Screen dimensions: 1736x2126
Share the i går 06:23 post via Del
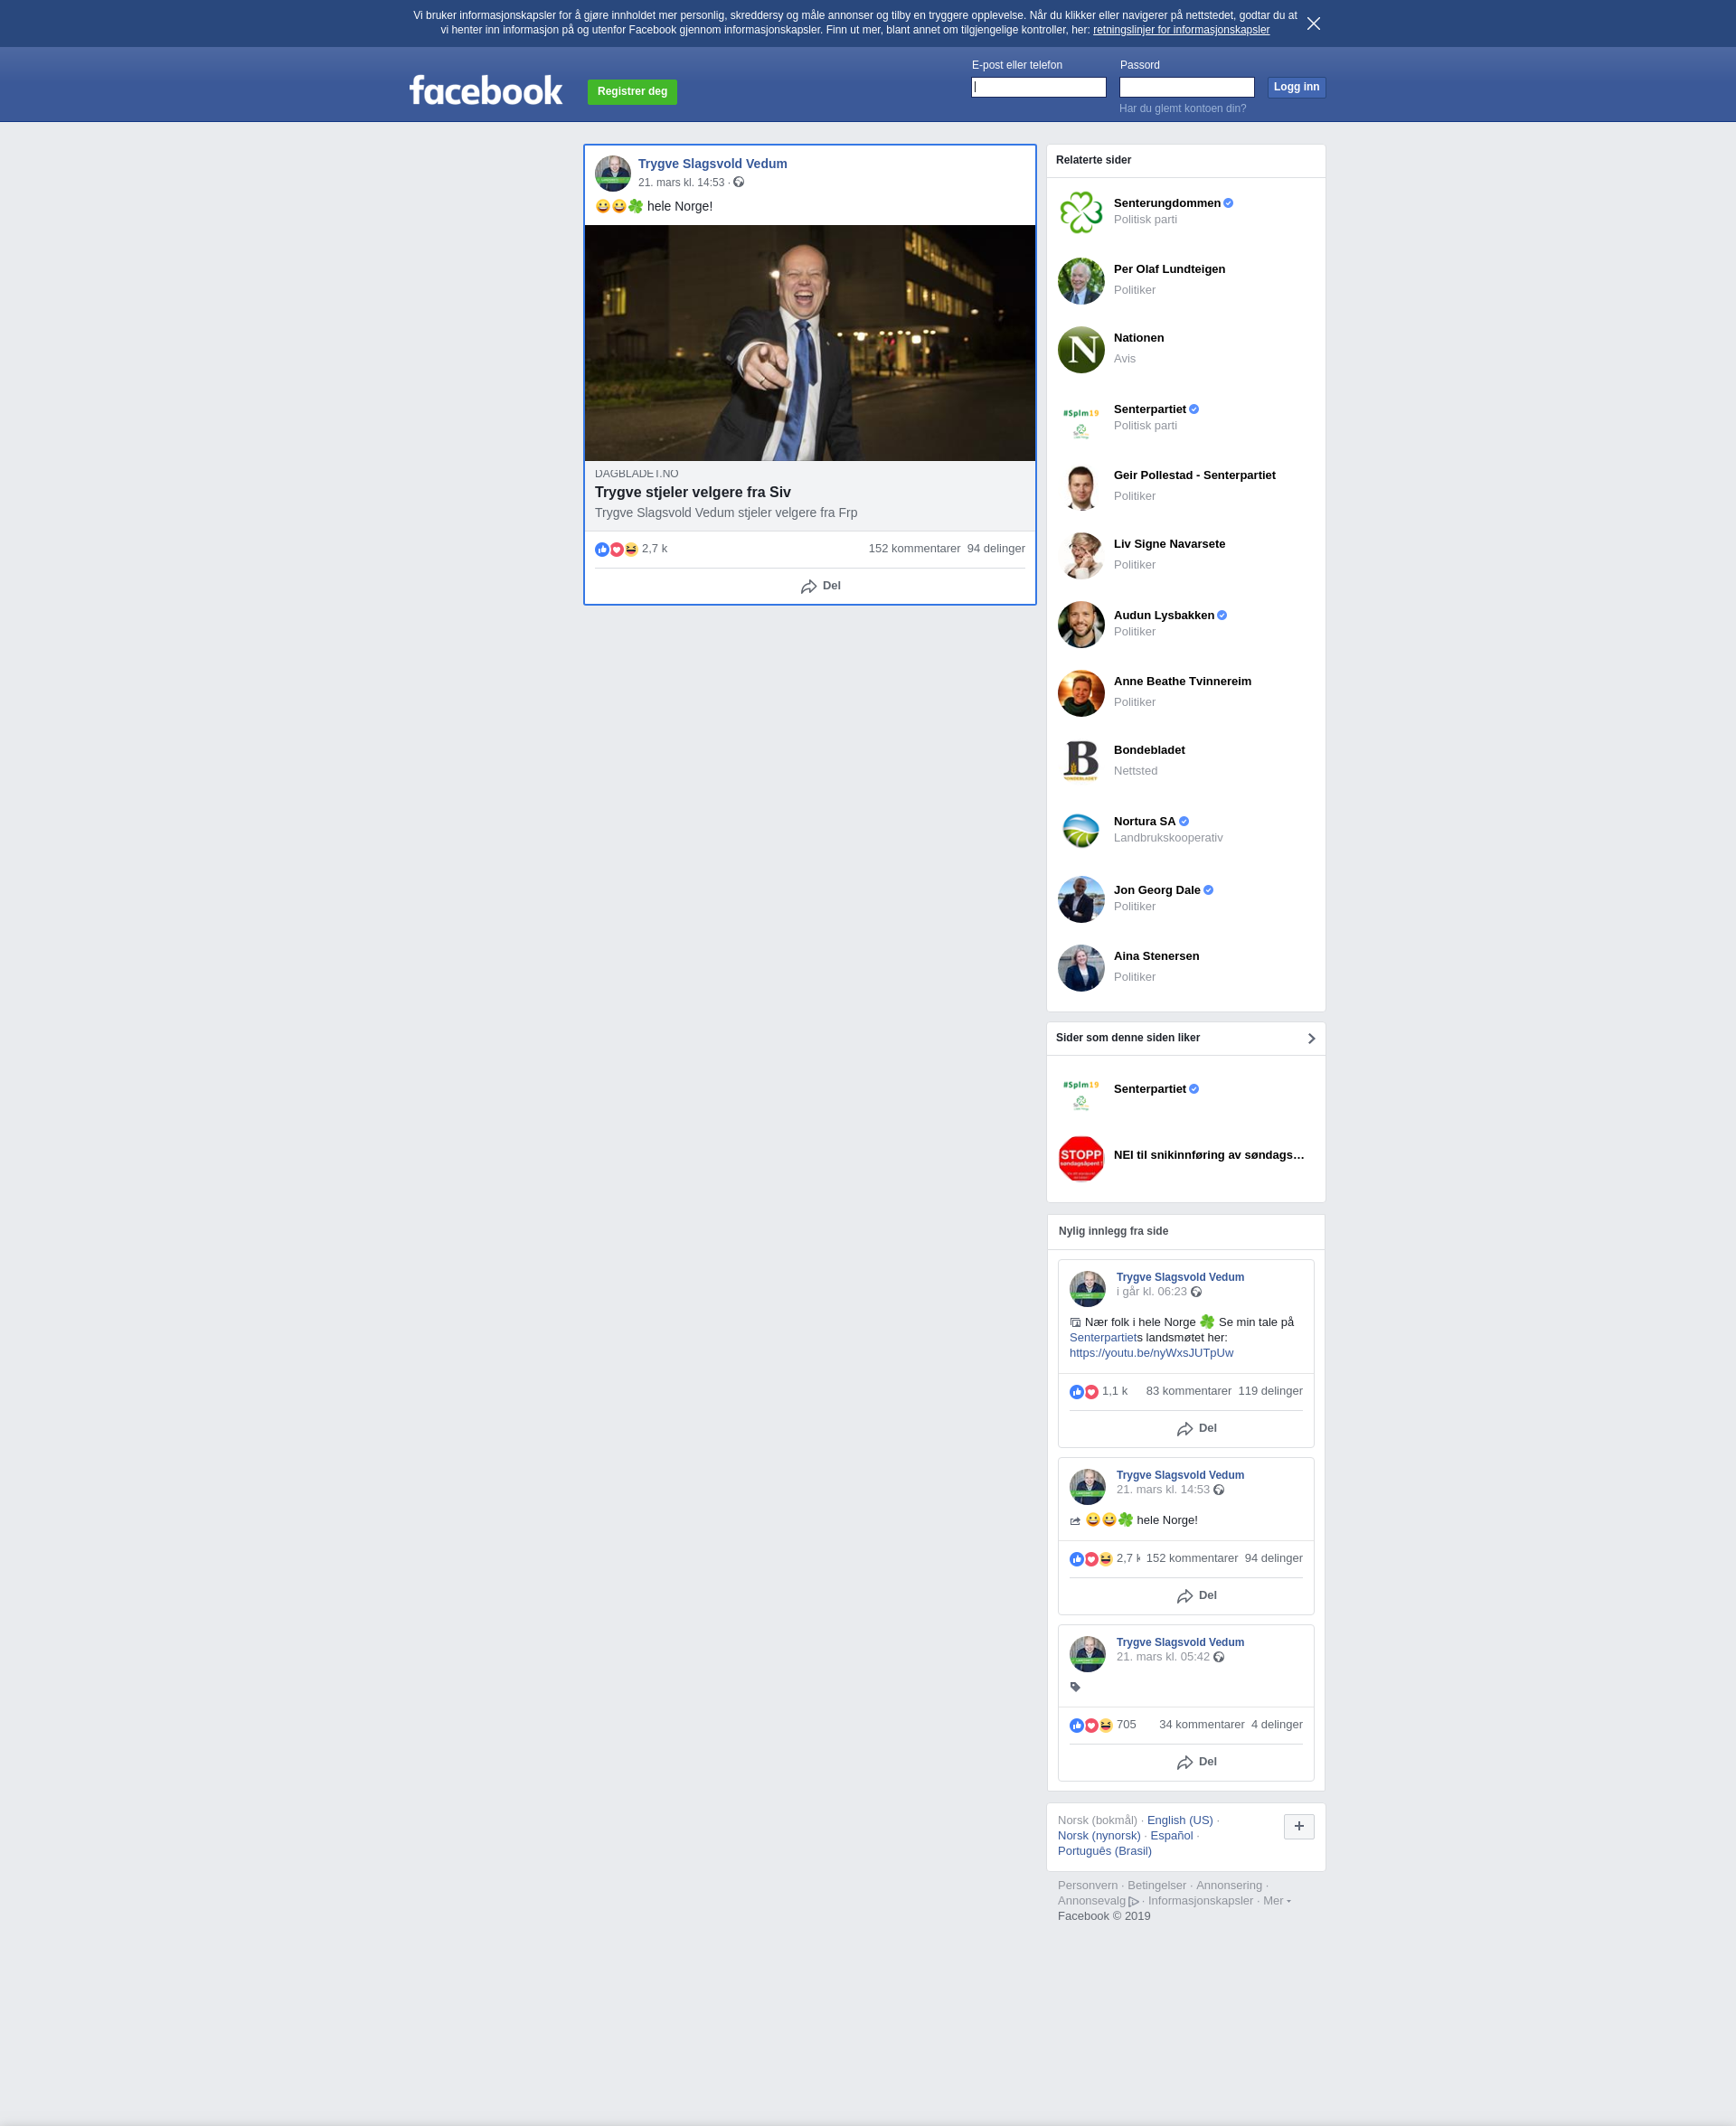coord(1197,1429)
